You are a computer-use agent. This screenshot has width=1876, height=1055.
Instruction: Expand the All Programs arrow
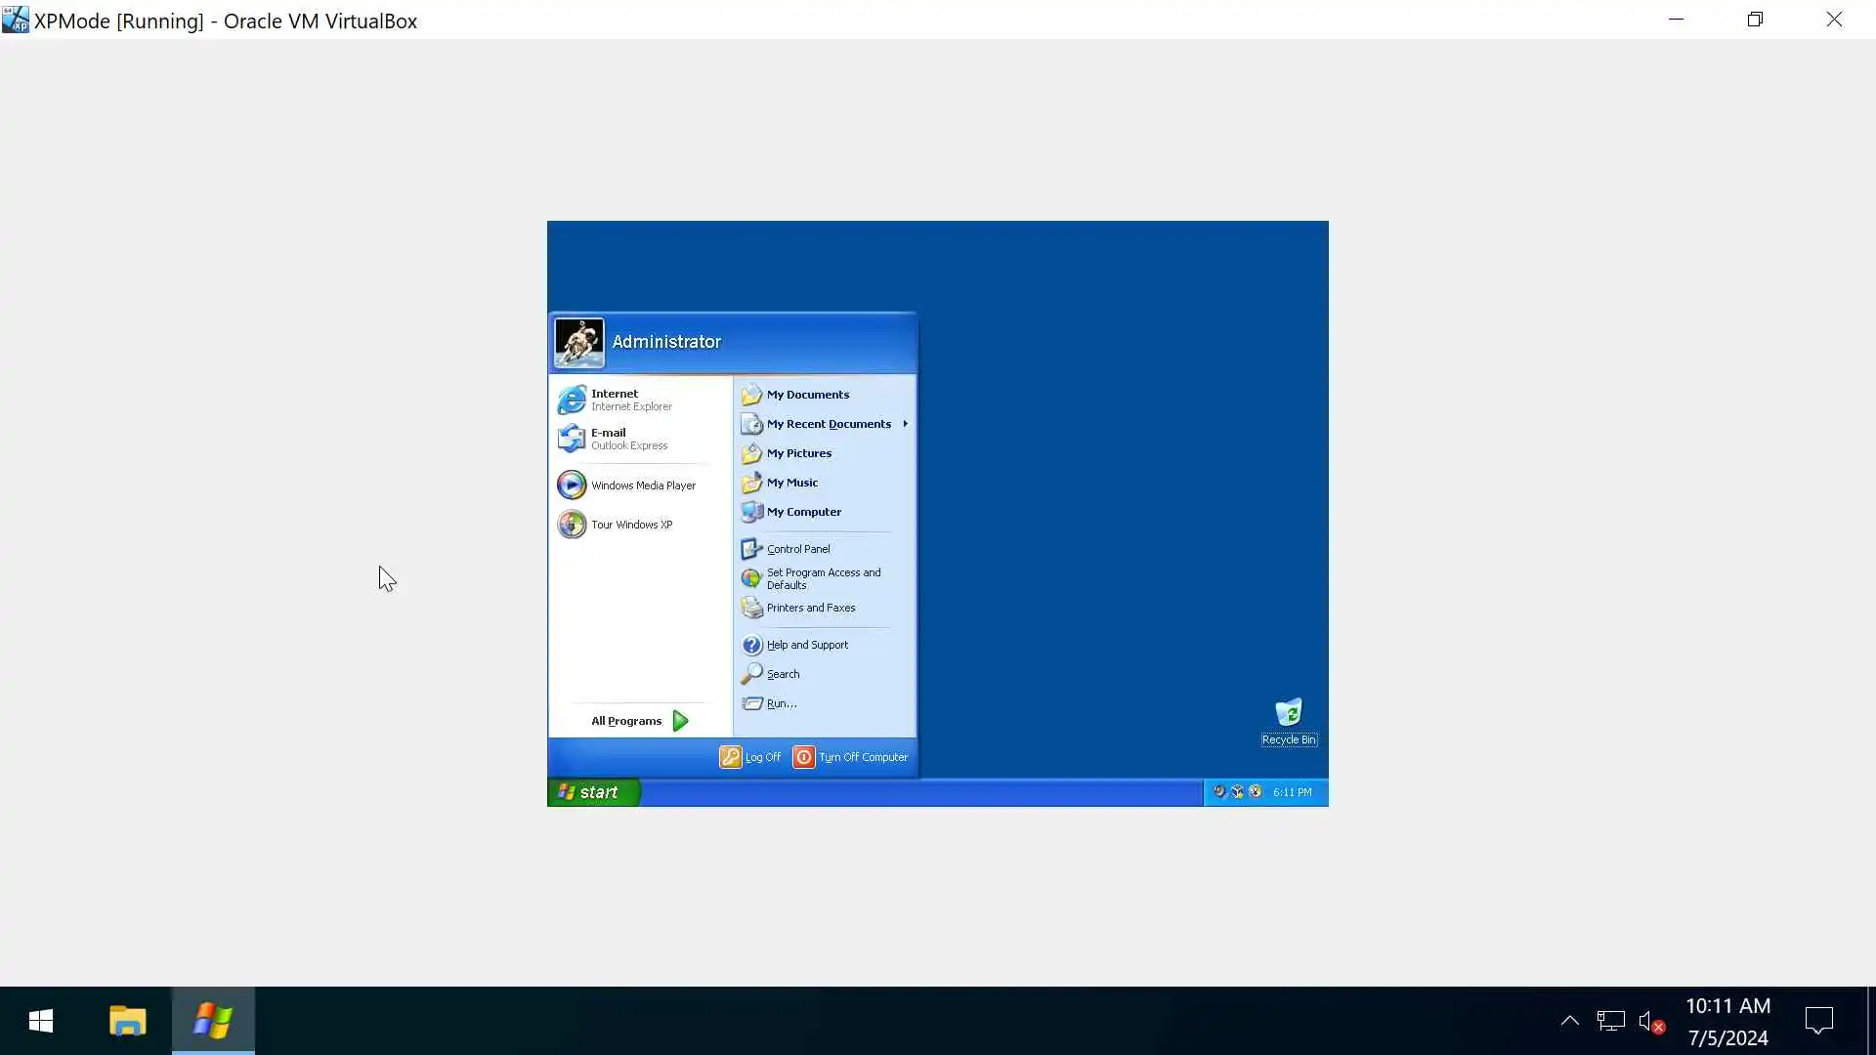[x=680, y=721]
